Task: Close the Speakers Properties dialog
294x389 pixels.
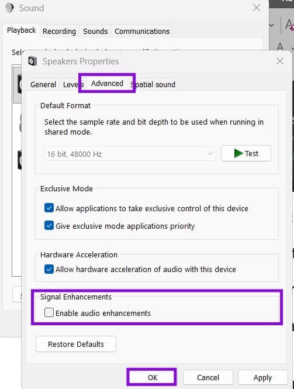Action: click(280, 61)
